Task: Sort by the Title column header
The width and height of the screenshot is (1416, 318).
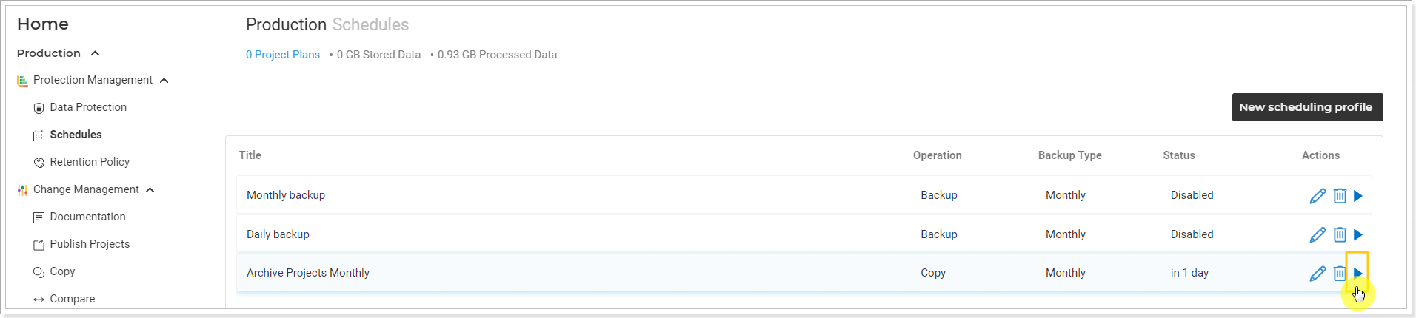Action: point(250,155)
